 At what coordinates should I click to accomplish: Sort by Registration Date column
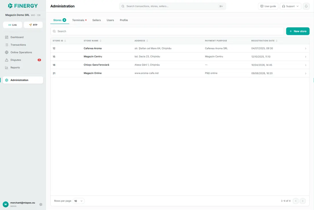pyautogui.click(x=264, y=41)
